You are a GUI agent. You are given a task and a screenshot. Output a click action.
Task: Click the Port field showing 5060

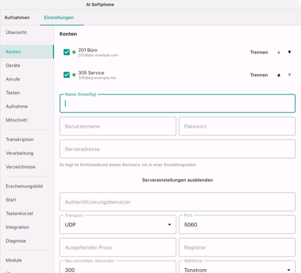pos(237,225)
